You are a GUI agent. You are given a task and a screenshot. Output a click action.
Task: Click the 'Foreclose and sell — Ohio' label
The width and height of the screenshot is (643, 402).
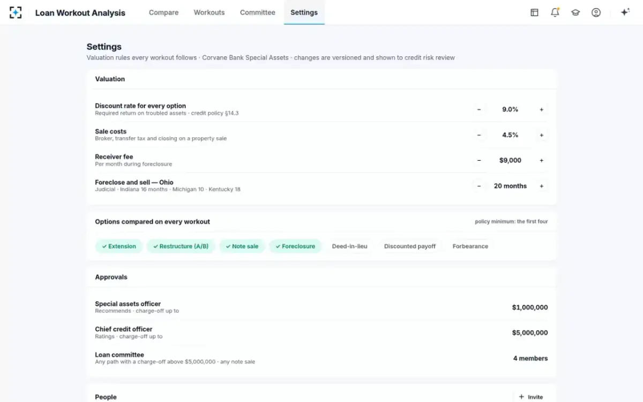[134, 182]
